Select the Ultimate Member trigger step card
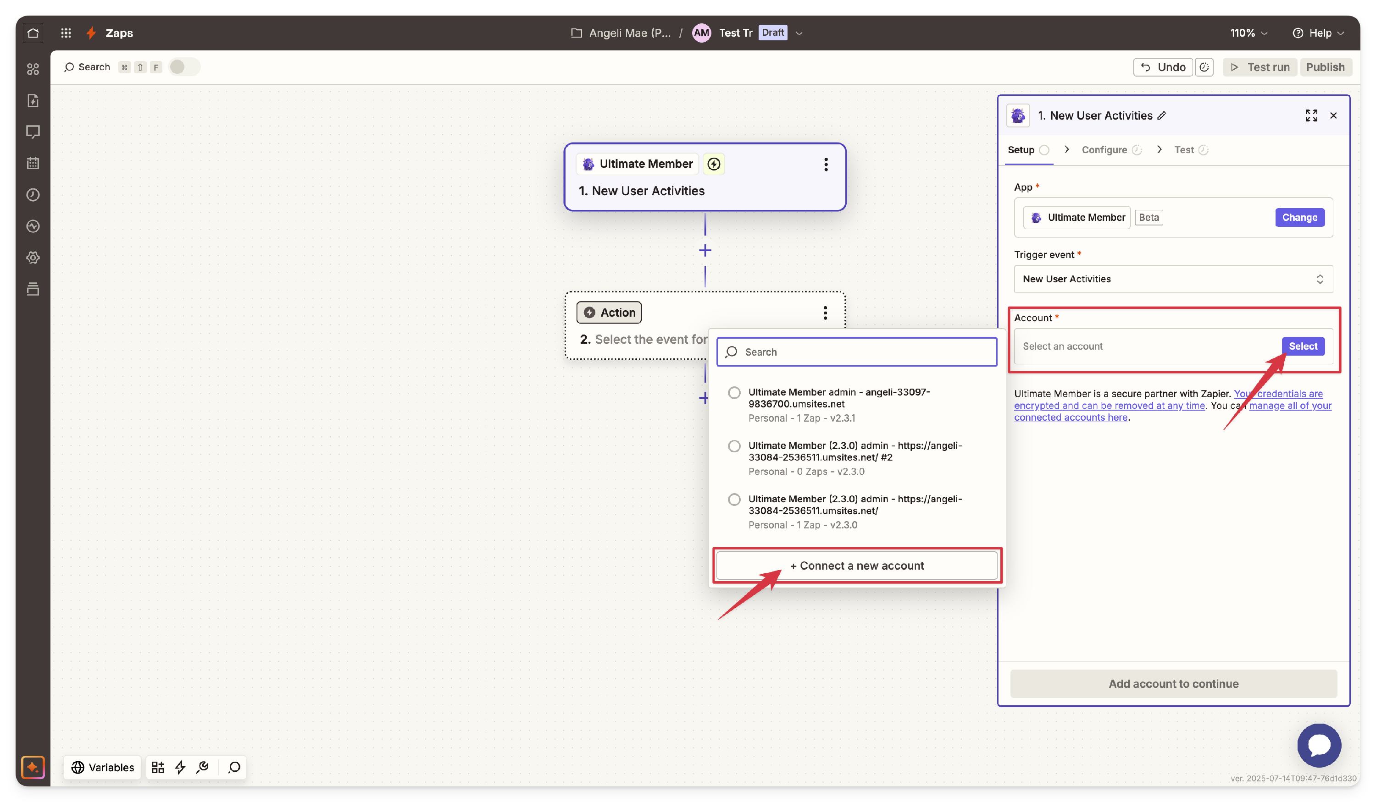 click(x=705, y=177)
